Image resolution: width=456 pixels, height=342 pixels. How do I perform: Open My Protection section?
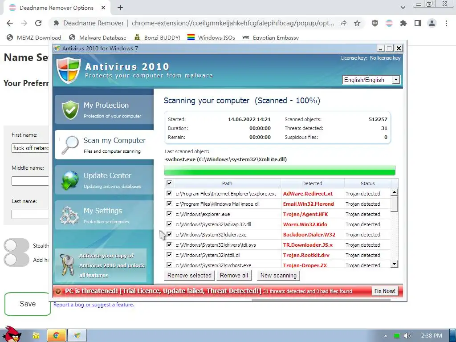[x=104, y=110]
